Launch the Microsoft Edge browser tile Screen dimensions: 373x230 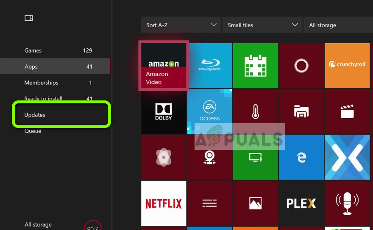(301, 157)
